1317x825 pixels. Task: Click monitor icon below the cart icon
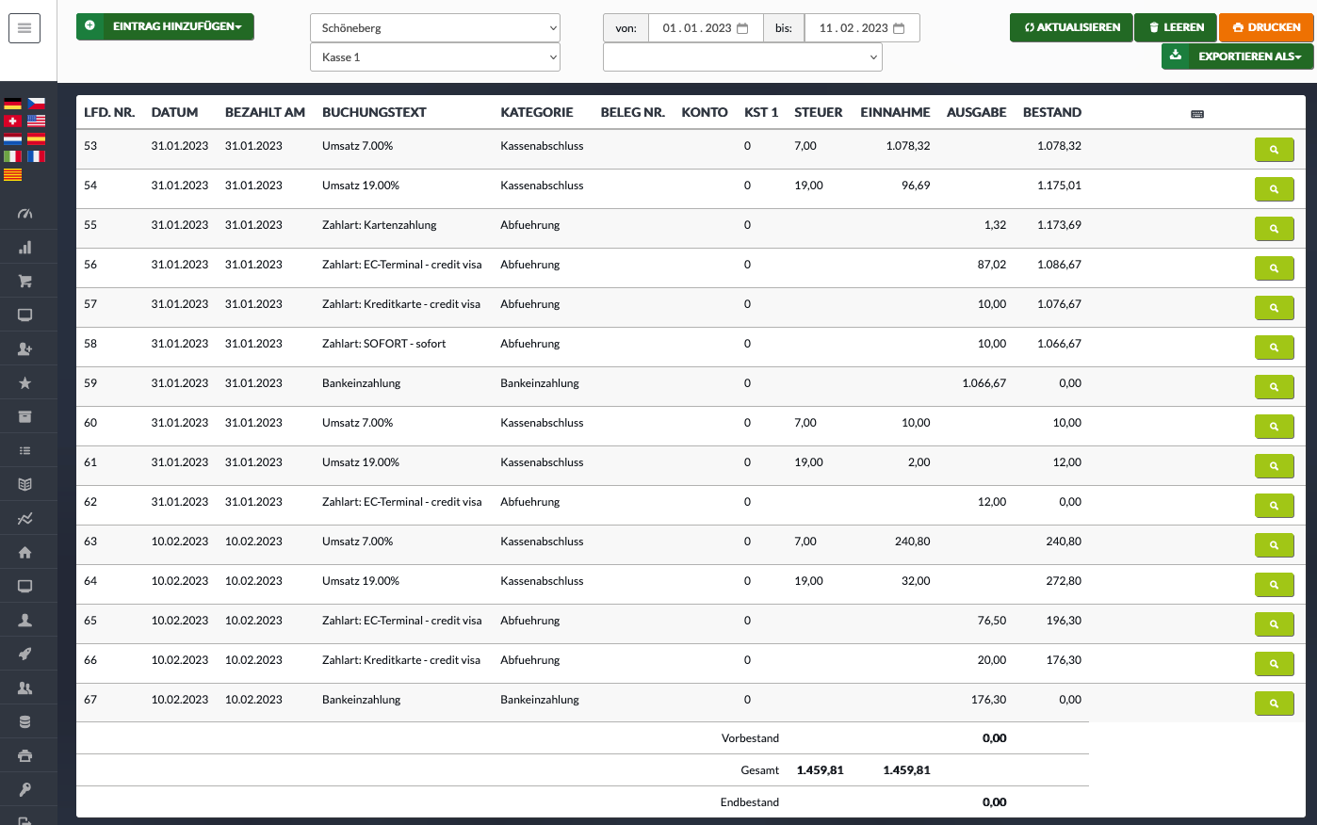(25, 315)
